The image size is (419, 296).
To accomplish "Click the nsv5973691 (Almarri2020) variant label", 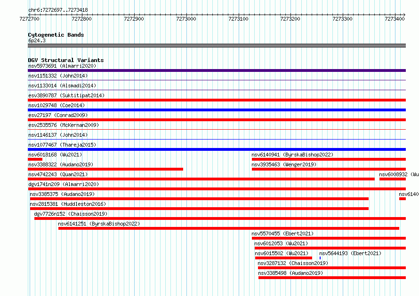I will (62, 66).
